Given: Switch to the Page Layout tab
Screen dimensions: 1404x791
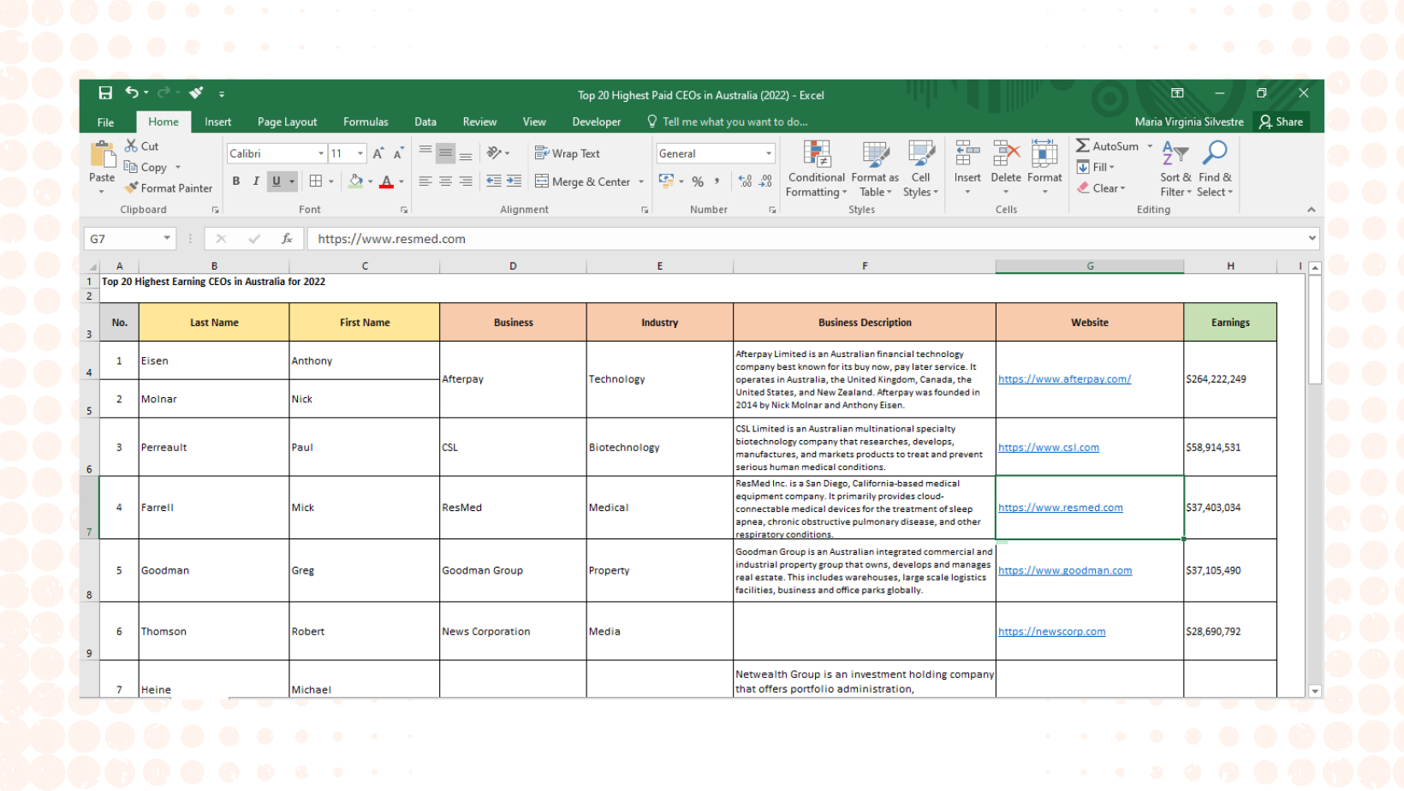Looking at the screenshot, I should pos(287,122).
